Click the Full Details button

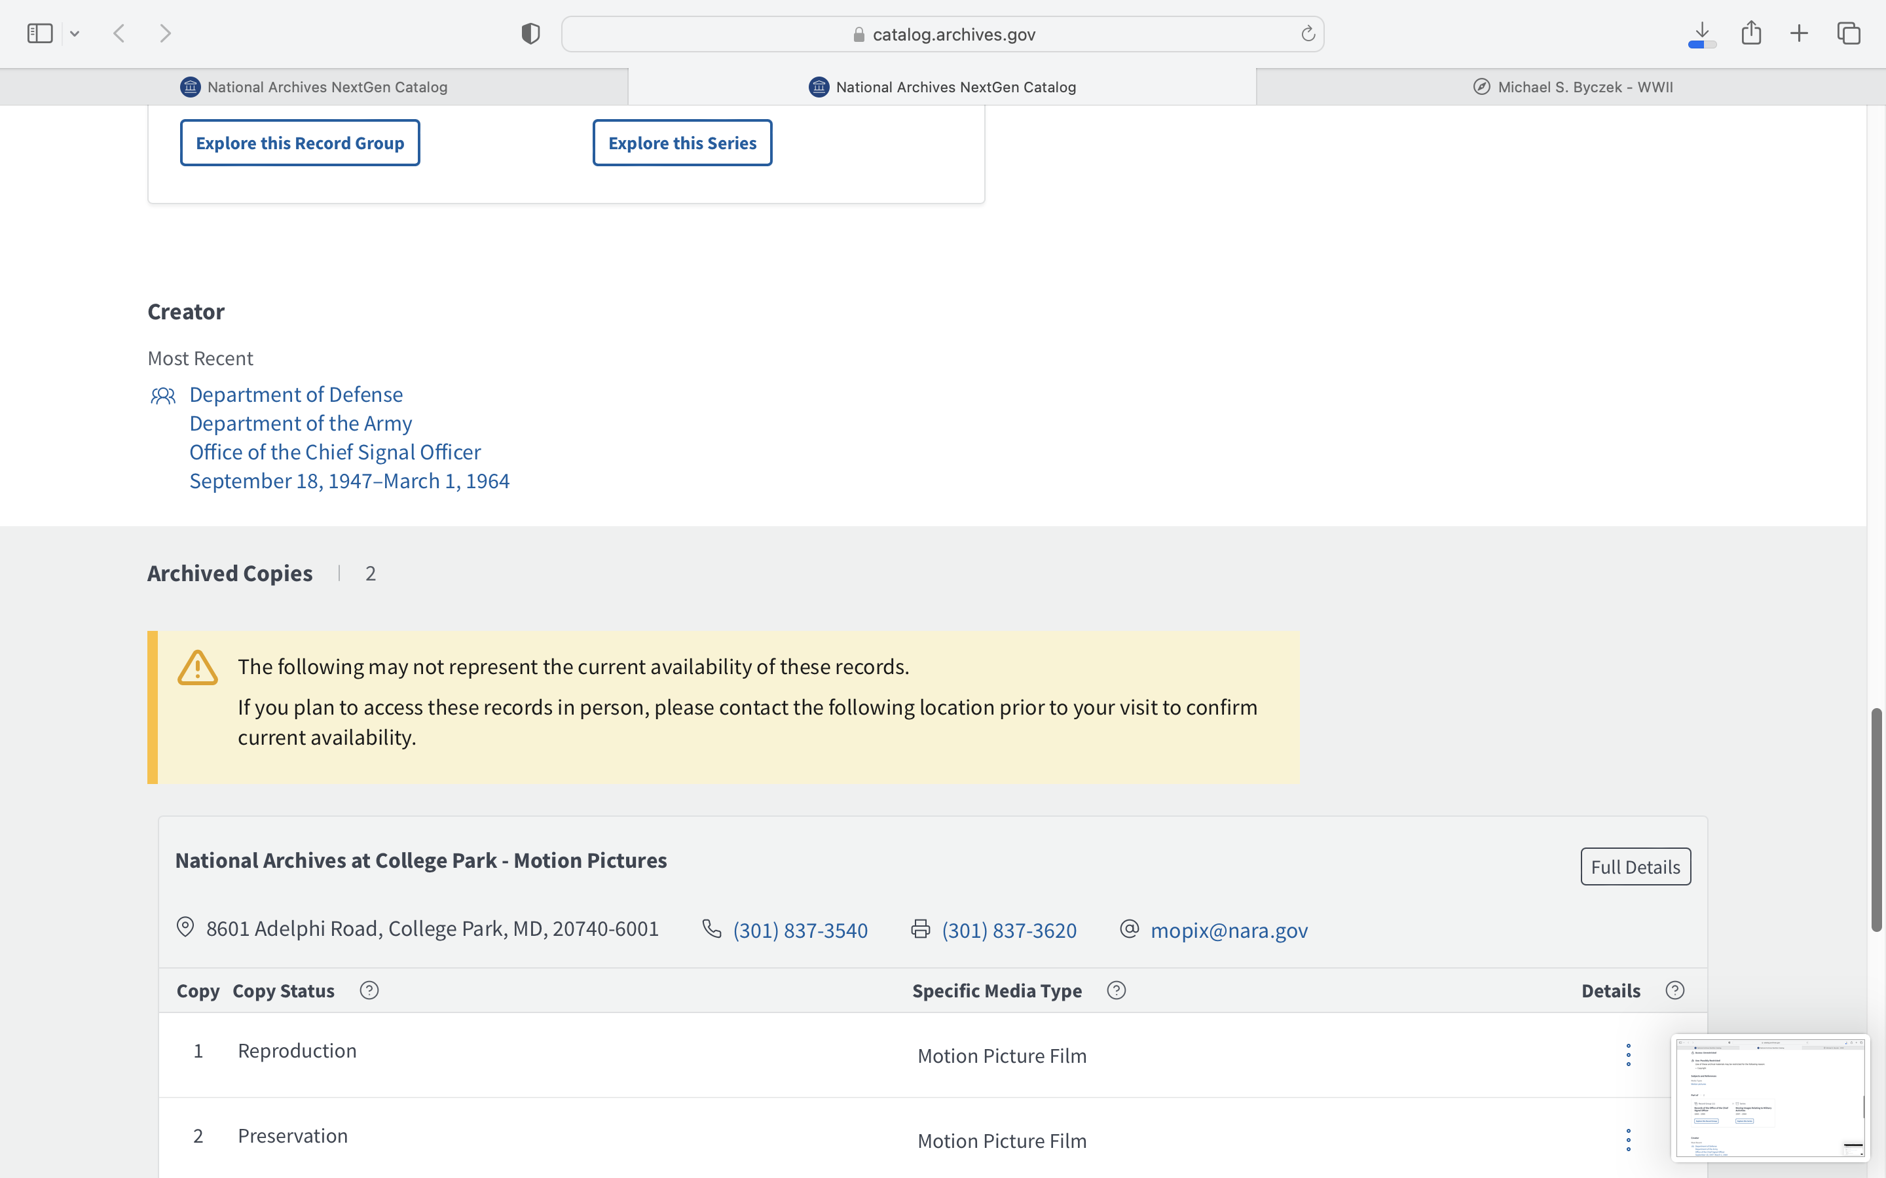coord(1635,866)
